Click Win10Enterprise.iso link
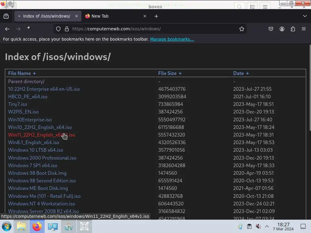Screen dimensions: 311x233 [x=30, y=120]
